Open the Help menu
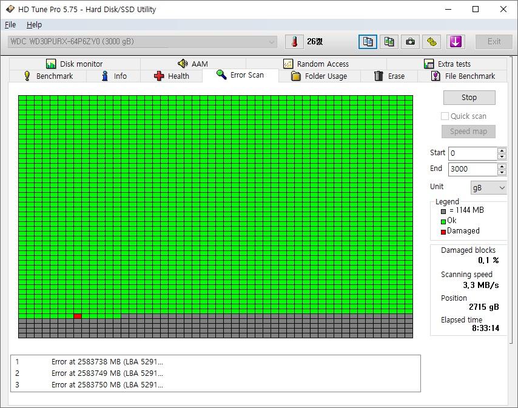This screenshot has width=518, height=408. tap(34, 25)
